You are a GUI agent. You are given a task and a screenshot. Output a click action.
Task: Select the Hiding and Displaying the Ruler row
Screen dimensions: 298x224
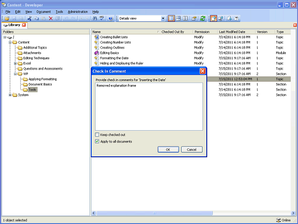(191, 63)
